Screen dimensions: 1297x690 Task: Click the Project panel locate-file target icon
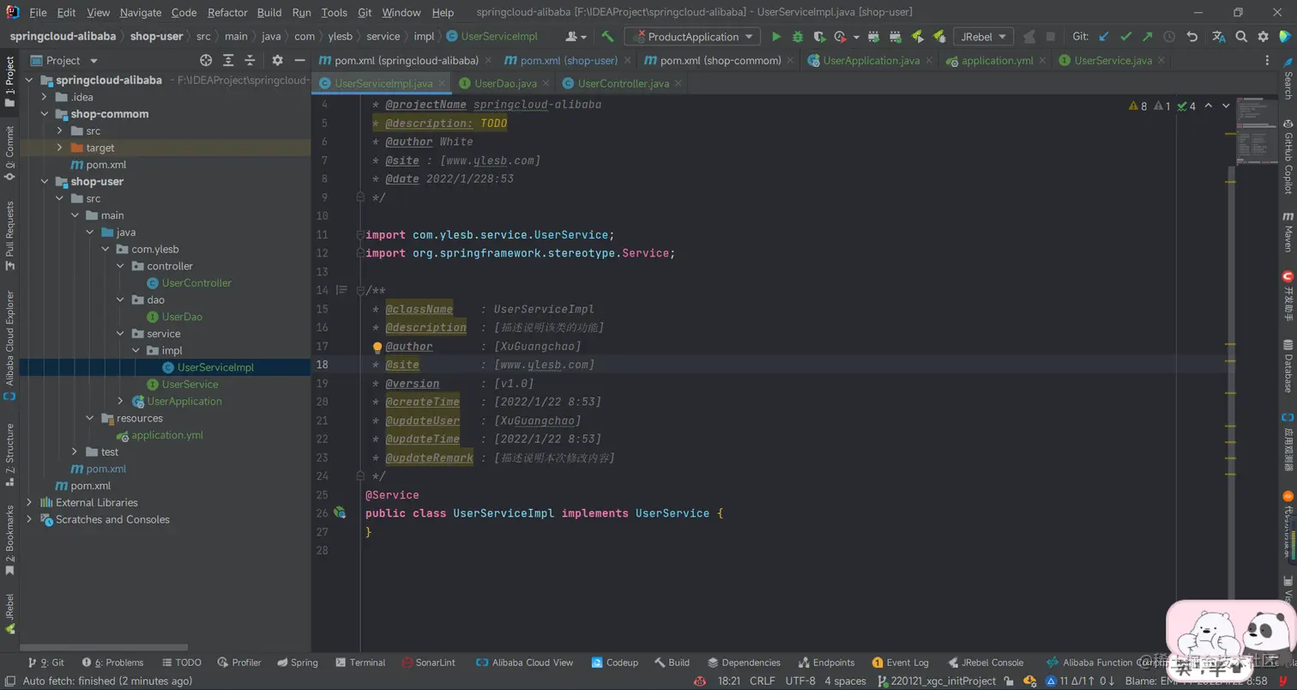click(x=206, y=60)
